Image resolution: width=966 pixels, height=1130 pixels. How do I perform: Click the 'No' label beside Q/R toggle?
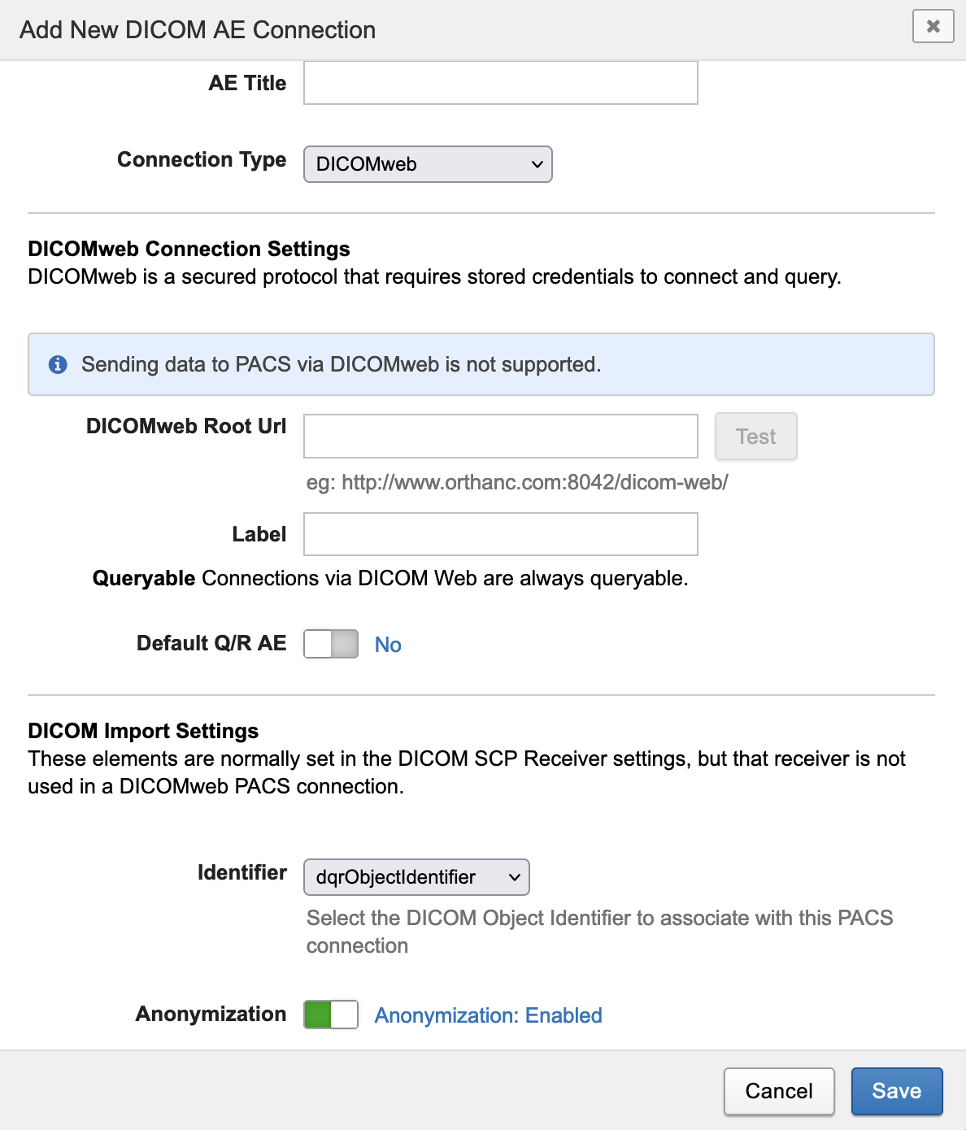click(388, 645)
